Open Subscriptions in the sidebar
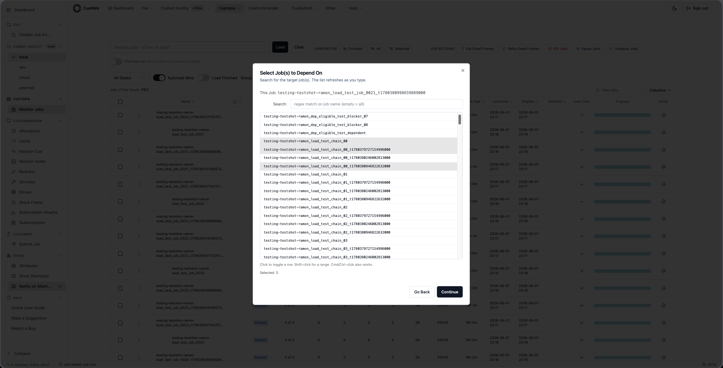This screenshot has height=368, width=723. pos(32,223)
